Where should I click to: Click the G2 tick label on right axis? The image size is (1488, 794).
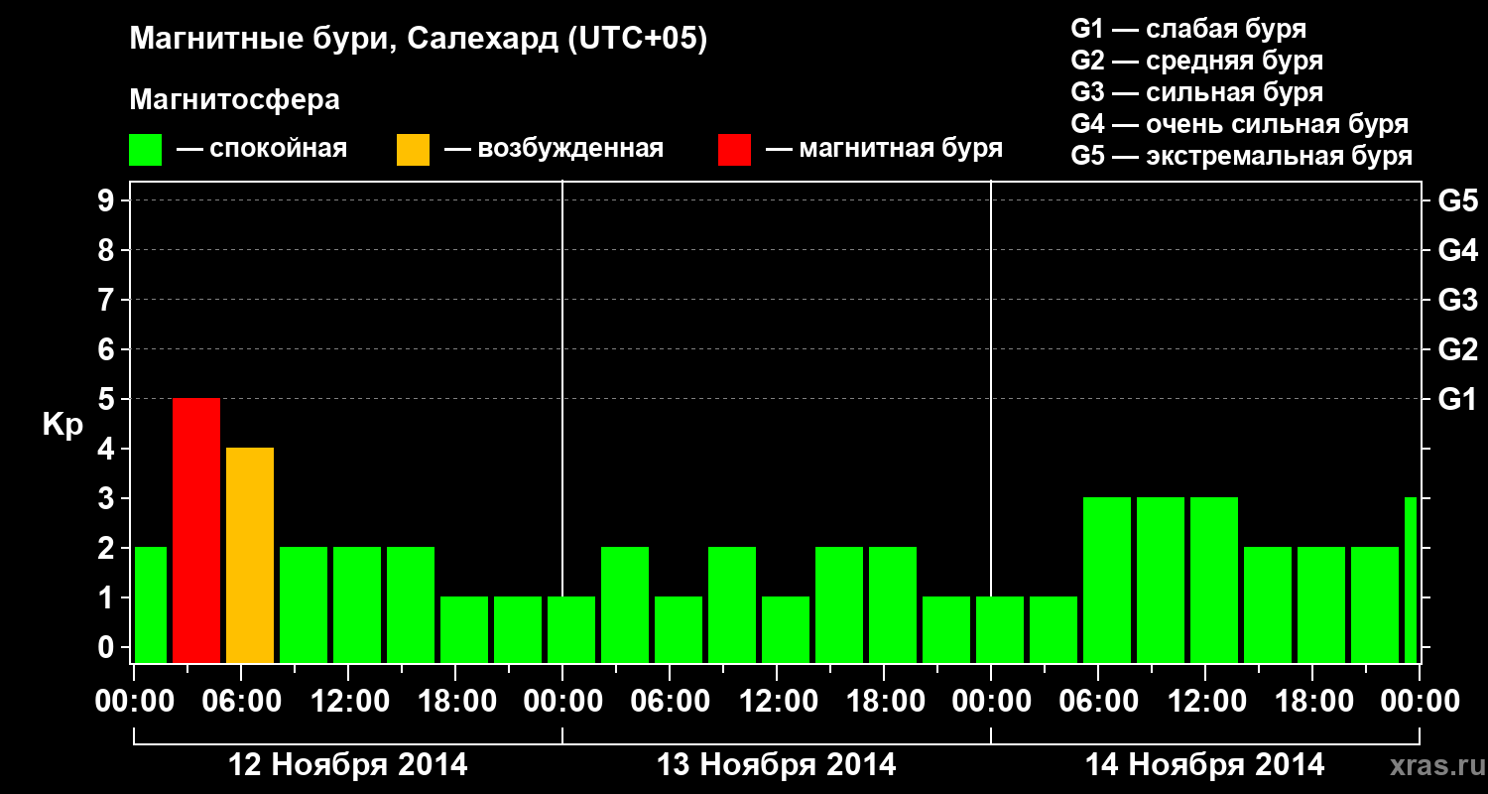(1457, 349)
